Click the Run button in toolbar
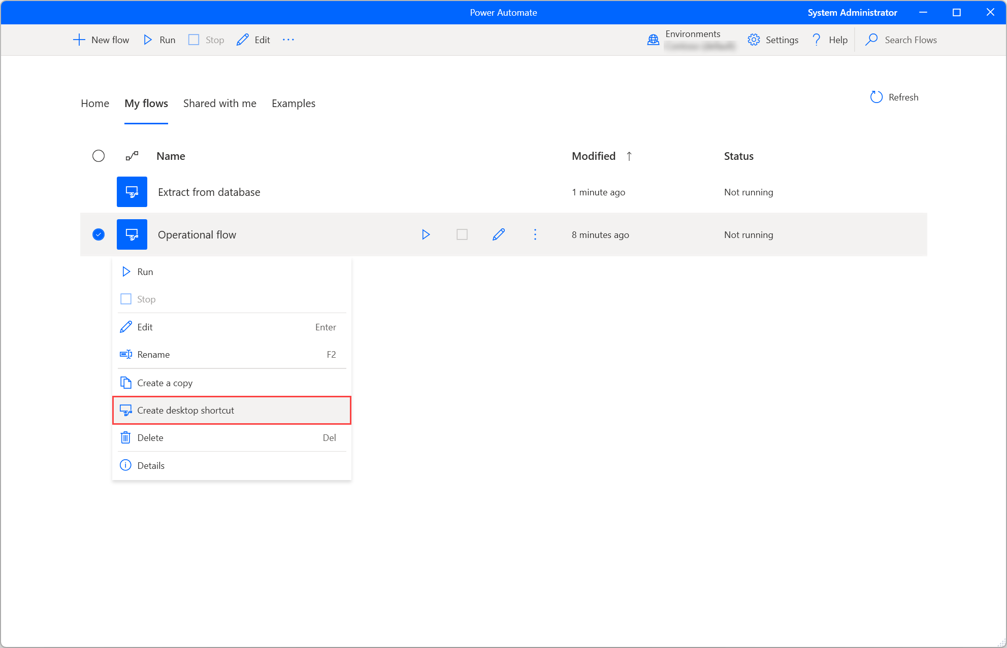 (158, 40)
